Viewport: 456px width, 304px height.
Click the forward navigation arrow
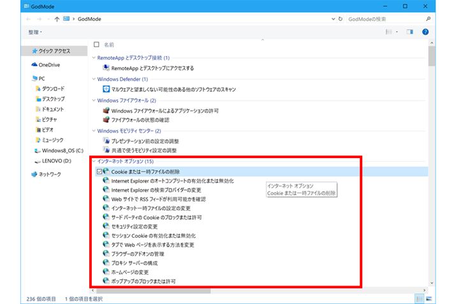pos(39,19)
